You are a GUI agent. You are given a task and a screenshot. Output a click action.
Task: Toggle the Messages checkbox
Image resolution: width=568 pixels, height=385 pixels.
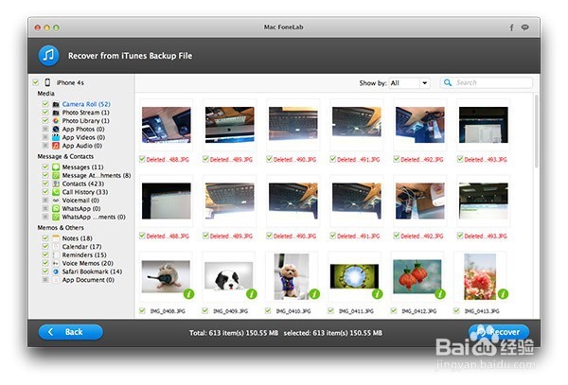(45, 166)
